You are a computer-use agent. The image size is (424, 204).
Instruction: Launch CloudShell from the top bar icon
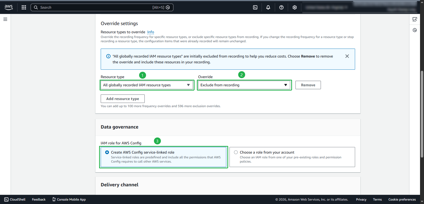coord(255,7)
